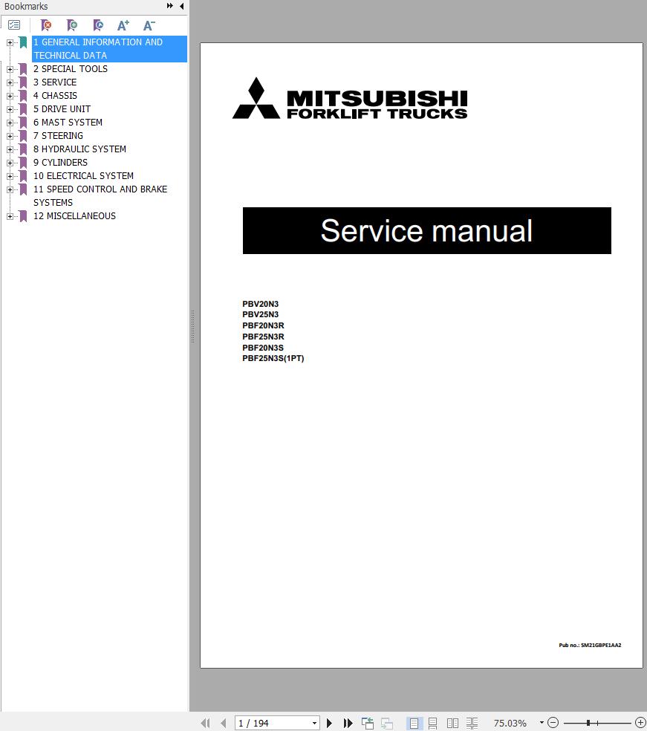Image resolution: width=647 pixels, height=731 pixels.
Task: Open the 4 CHASSIS bookmark
Action: tap(56, 96)
